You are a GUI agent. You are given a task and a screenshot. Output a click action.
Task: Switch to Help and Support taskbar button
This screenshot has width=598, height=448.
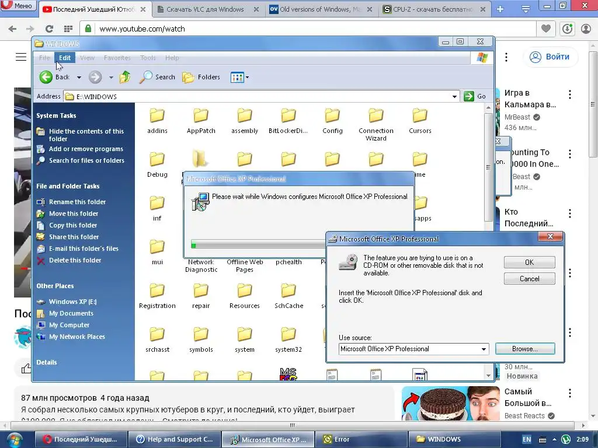pyautogui.click(x=175, y=439)
